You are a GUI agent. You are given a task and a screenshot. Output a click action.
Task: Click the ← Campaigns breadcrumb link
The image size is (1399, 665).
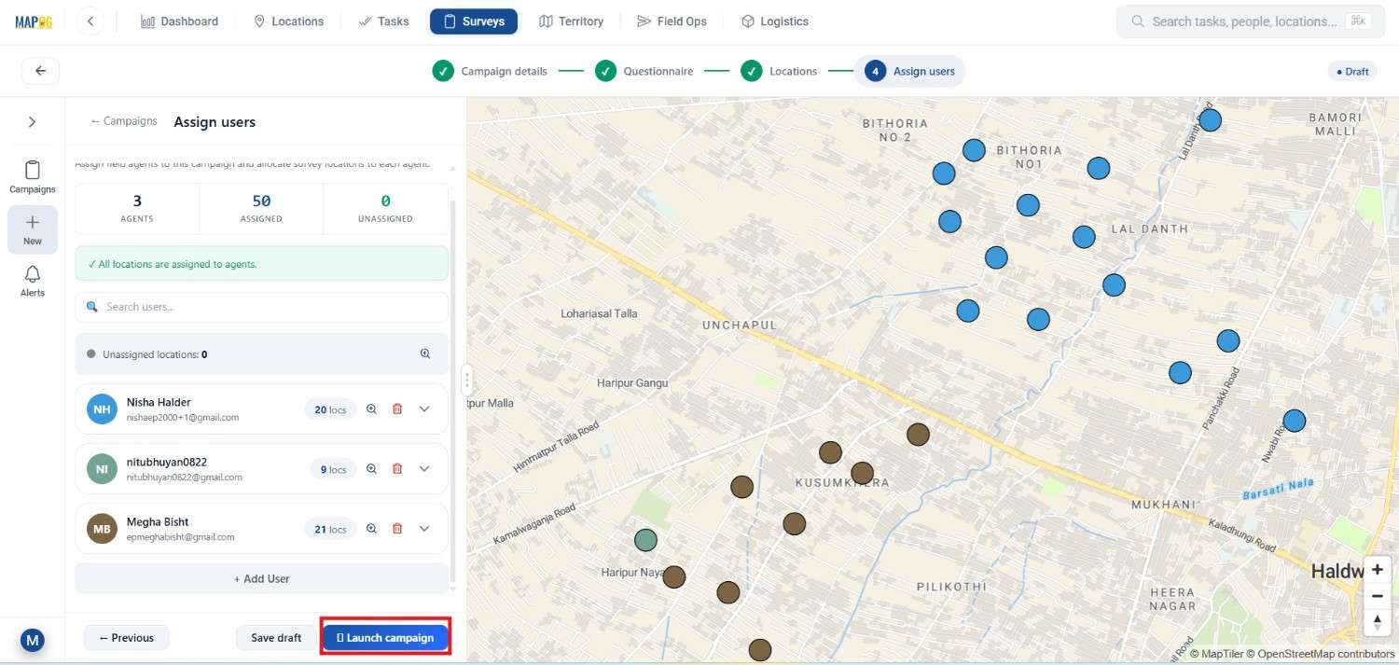point(123,121)
